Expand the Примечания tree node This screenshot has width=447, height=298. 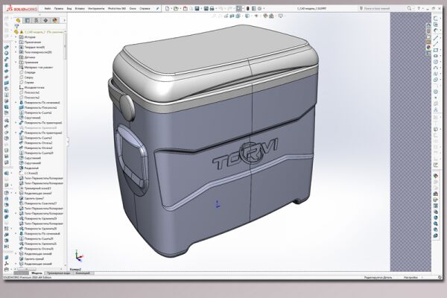coord(16,42)
